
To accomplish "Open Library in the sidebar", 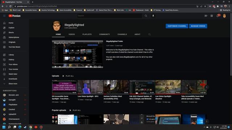I will click(14, 55).
